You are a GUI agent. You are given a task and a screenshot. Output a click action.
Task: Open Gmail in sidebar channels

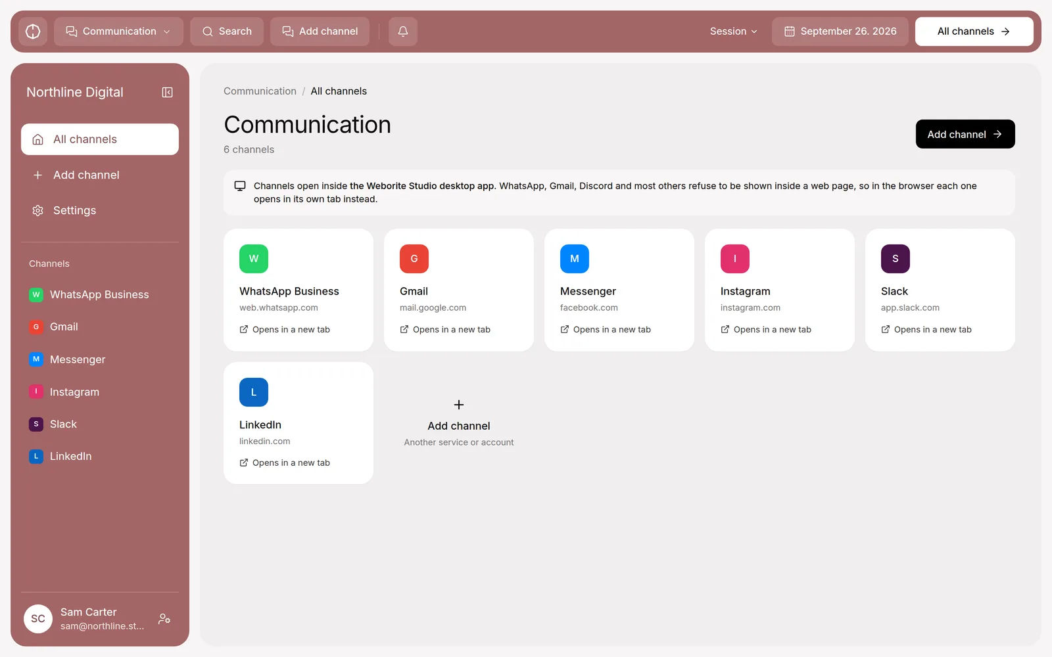100,327
